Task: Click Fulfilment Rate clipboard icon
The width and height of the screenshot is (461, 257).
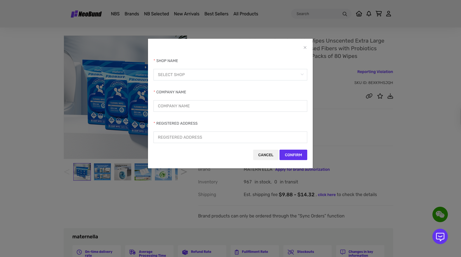Action: (237, 252)
